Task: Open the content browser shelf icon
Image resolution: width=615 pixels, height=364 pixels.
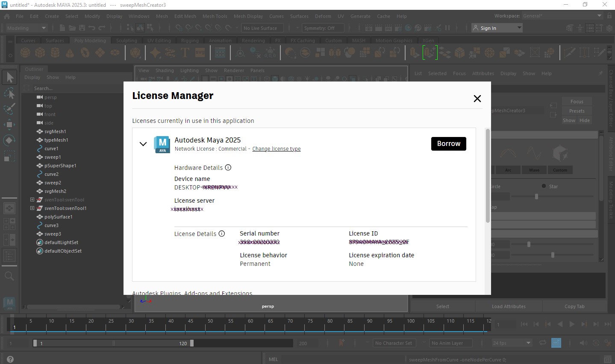Action: [220, 53]
